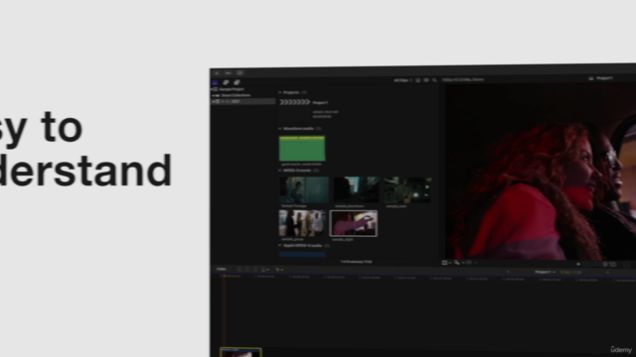Select the group of people clip thumbnail

click(302, 223)
